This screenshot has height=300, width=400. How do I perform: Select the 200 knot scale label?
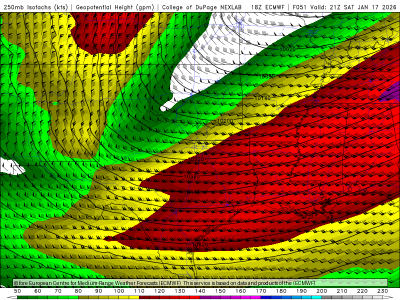322,291
